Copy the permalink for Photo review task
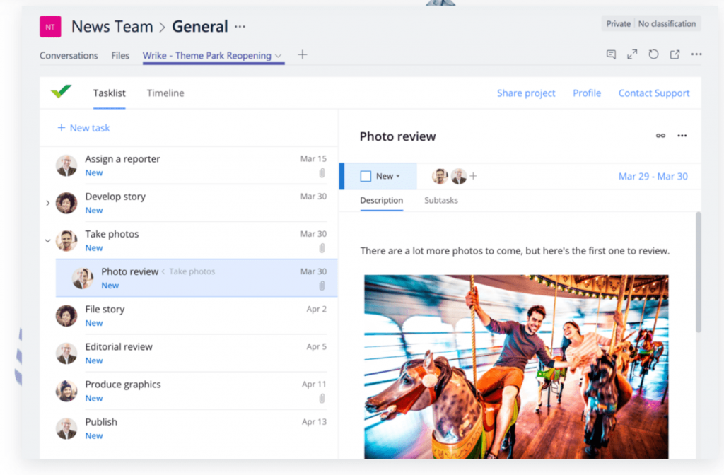The height and width of the screenshot is (475, 724). (660, 135)
